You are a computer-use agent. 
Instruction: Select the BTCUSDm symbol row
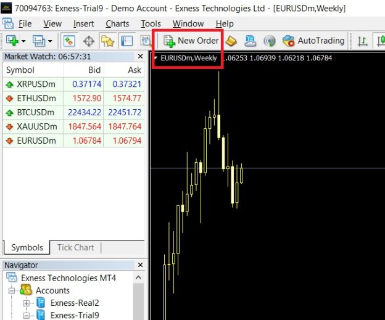pyautogui.click(x=73, y=112)
